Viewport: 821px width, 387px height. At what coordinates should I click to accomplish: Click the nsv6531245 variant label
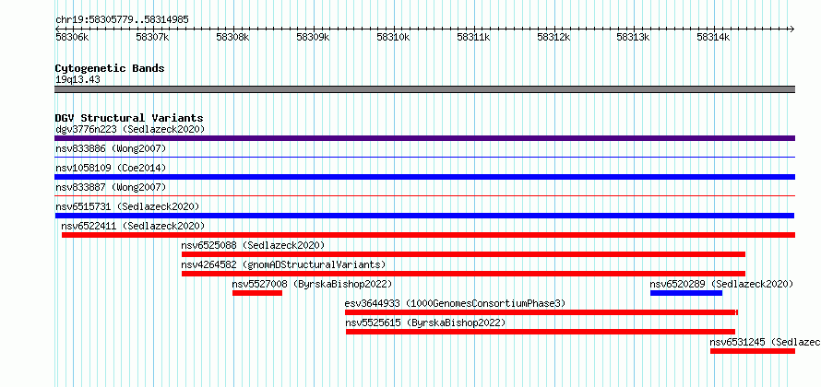(765, 342)
